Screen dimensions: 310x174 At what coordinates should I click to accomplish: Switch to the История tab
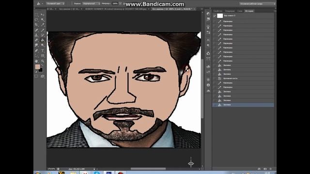tap(249, 11)
